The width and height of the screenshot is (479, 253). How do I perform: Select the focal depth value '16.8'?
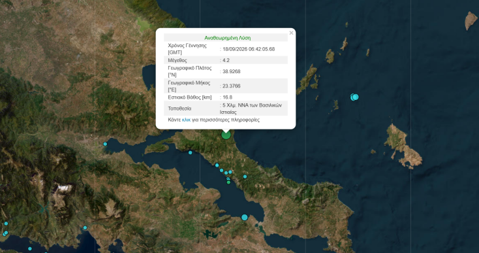(227, 97)
